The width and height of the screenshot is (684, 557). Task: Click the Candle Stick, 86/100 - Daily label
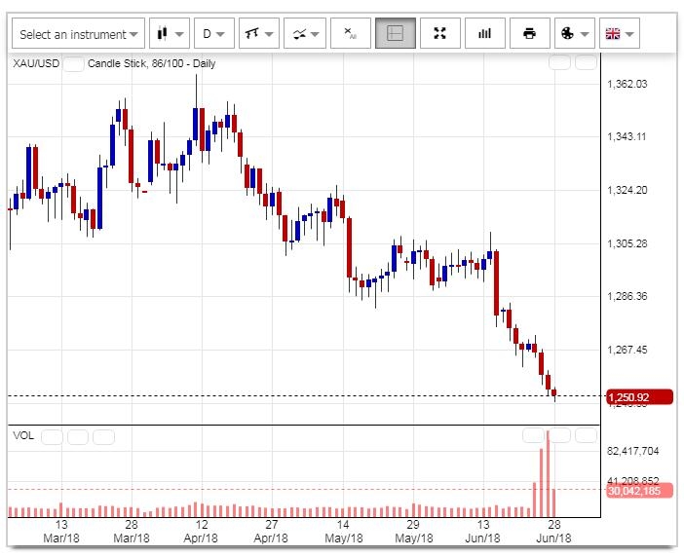click(151, 64)
